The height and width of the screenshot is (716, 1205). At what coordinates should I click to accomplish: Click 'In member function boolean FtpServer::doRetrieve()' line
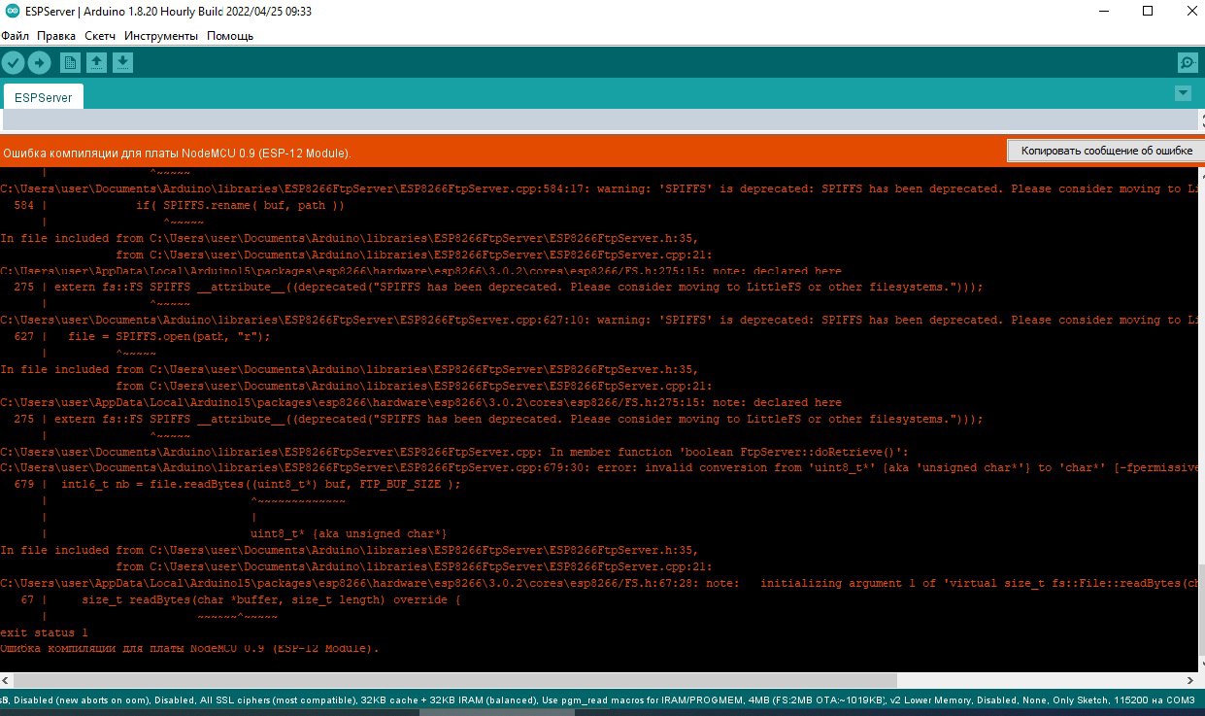[454, 452]
